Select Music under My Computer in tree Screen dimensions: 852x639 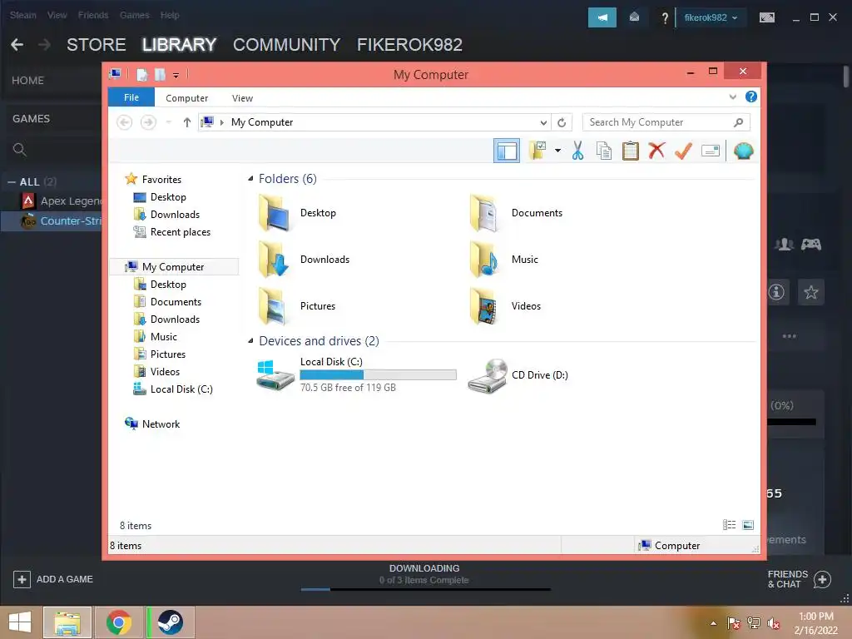(156, 337)
